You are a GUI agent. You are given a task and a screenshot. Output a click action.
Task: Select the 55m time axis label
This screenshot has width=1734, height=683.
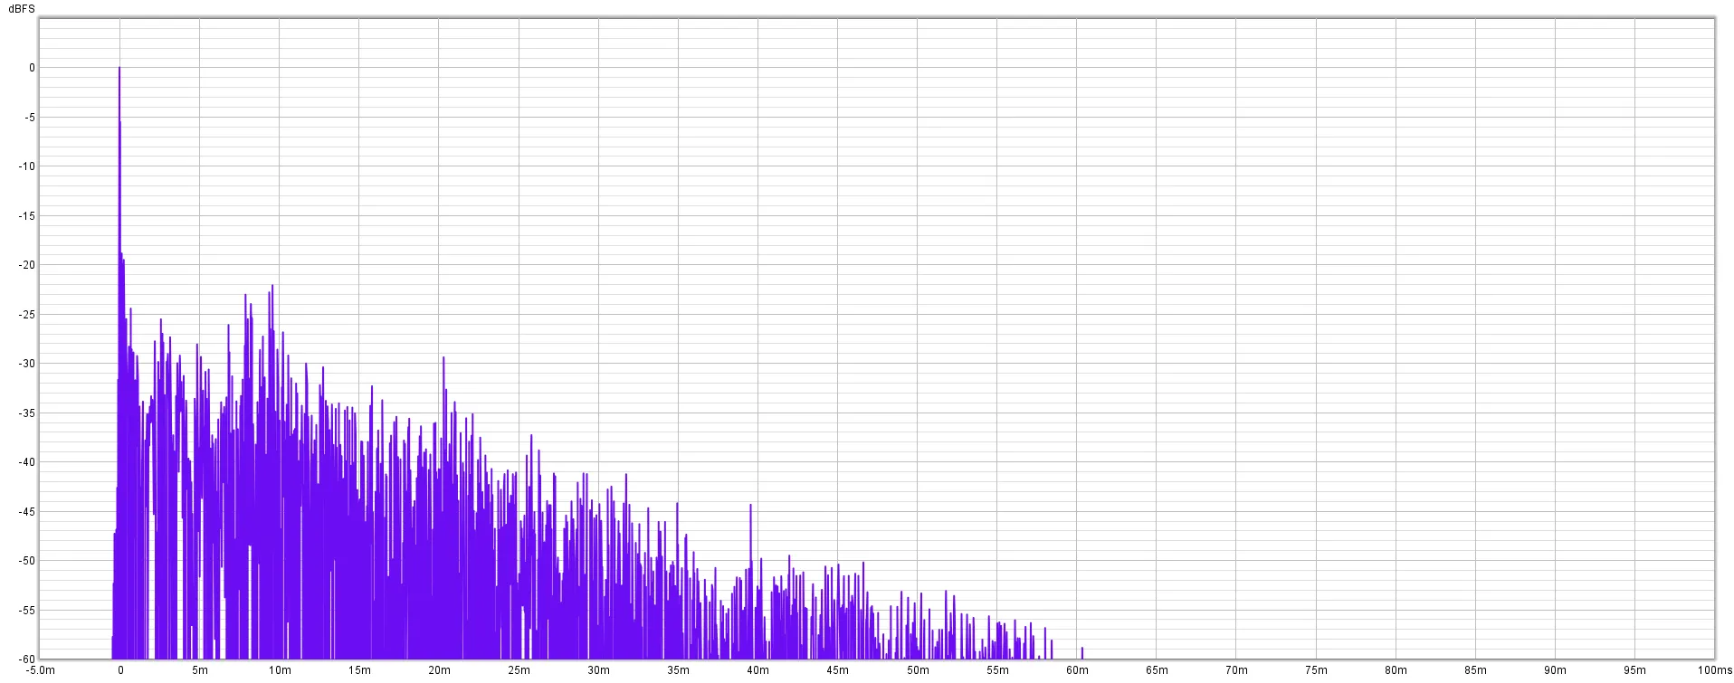click(997, 670)
